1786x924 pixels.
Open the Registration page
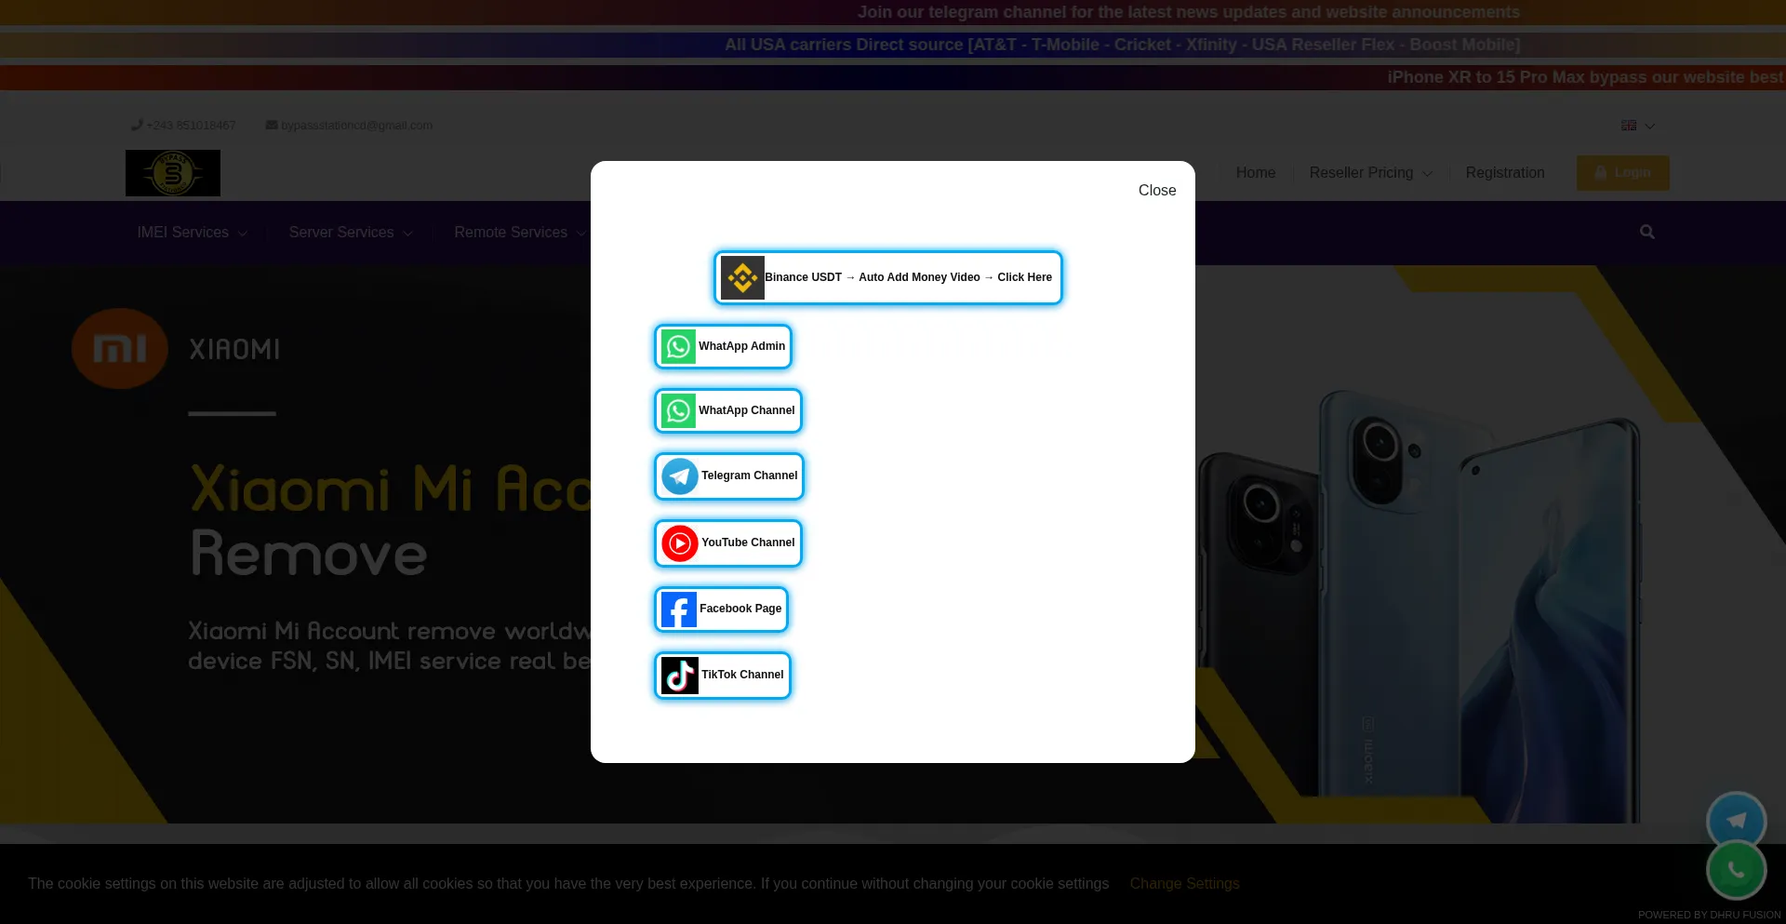(1504, 173)
